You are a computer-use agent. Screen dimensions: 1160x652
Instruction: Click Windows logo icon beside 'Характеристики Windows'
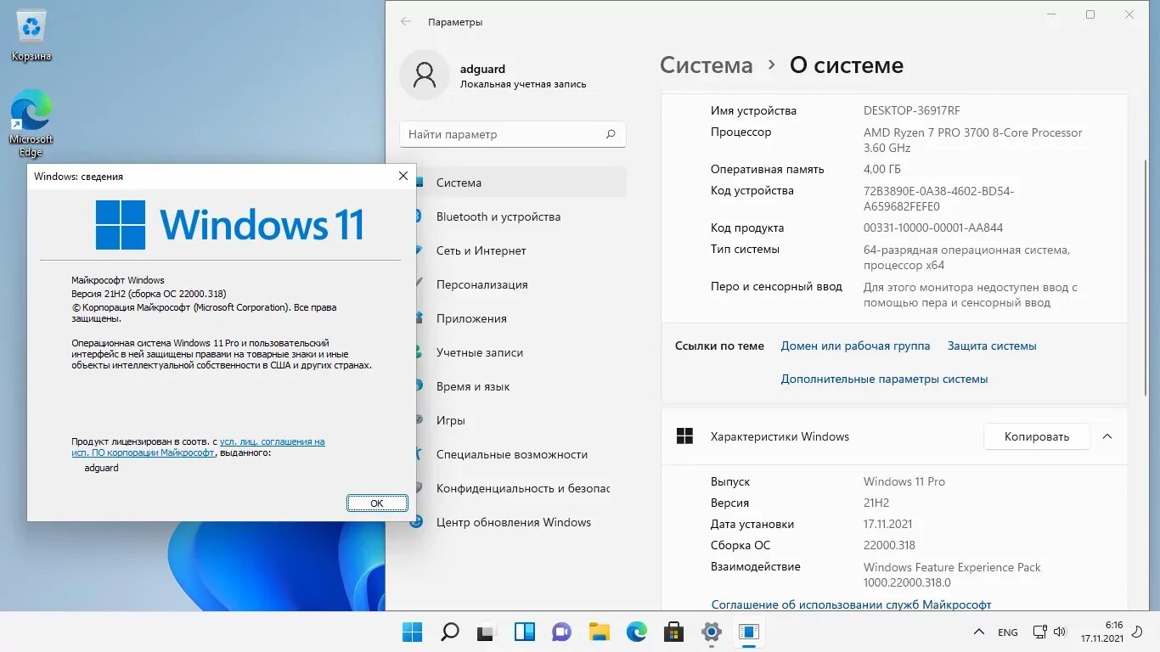point(684,436)
